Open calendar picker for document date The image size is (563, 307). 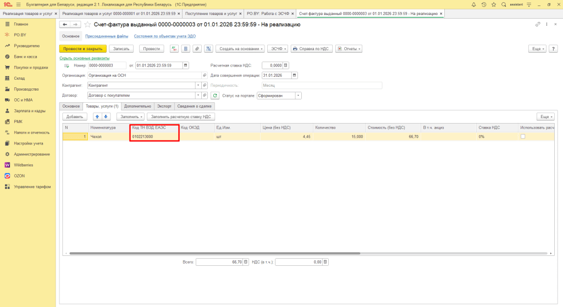(185, 65)
